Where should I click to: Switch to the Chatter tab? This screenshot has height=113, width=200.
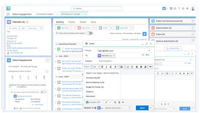coord(72,22)
